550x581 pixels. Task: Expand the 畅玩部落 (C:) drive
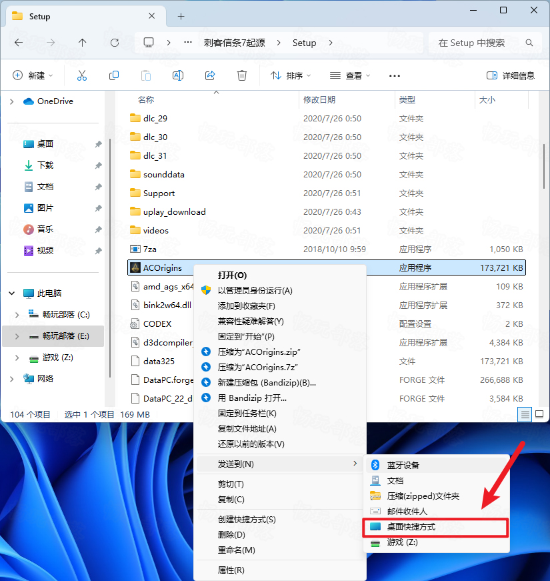click(x=17, y=315)
